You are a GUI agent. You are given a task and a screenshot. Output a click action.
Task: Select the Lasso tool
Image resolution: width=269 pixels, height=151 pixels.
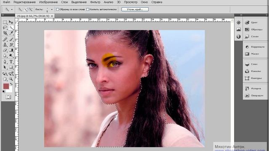click(x=5, y=28)
